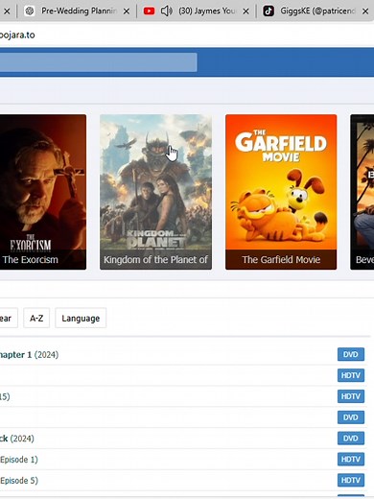Screen dimensions: 374x499
Task: Open the Chapter 1 (2024) listing
Action: point(29,355)
